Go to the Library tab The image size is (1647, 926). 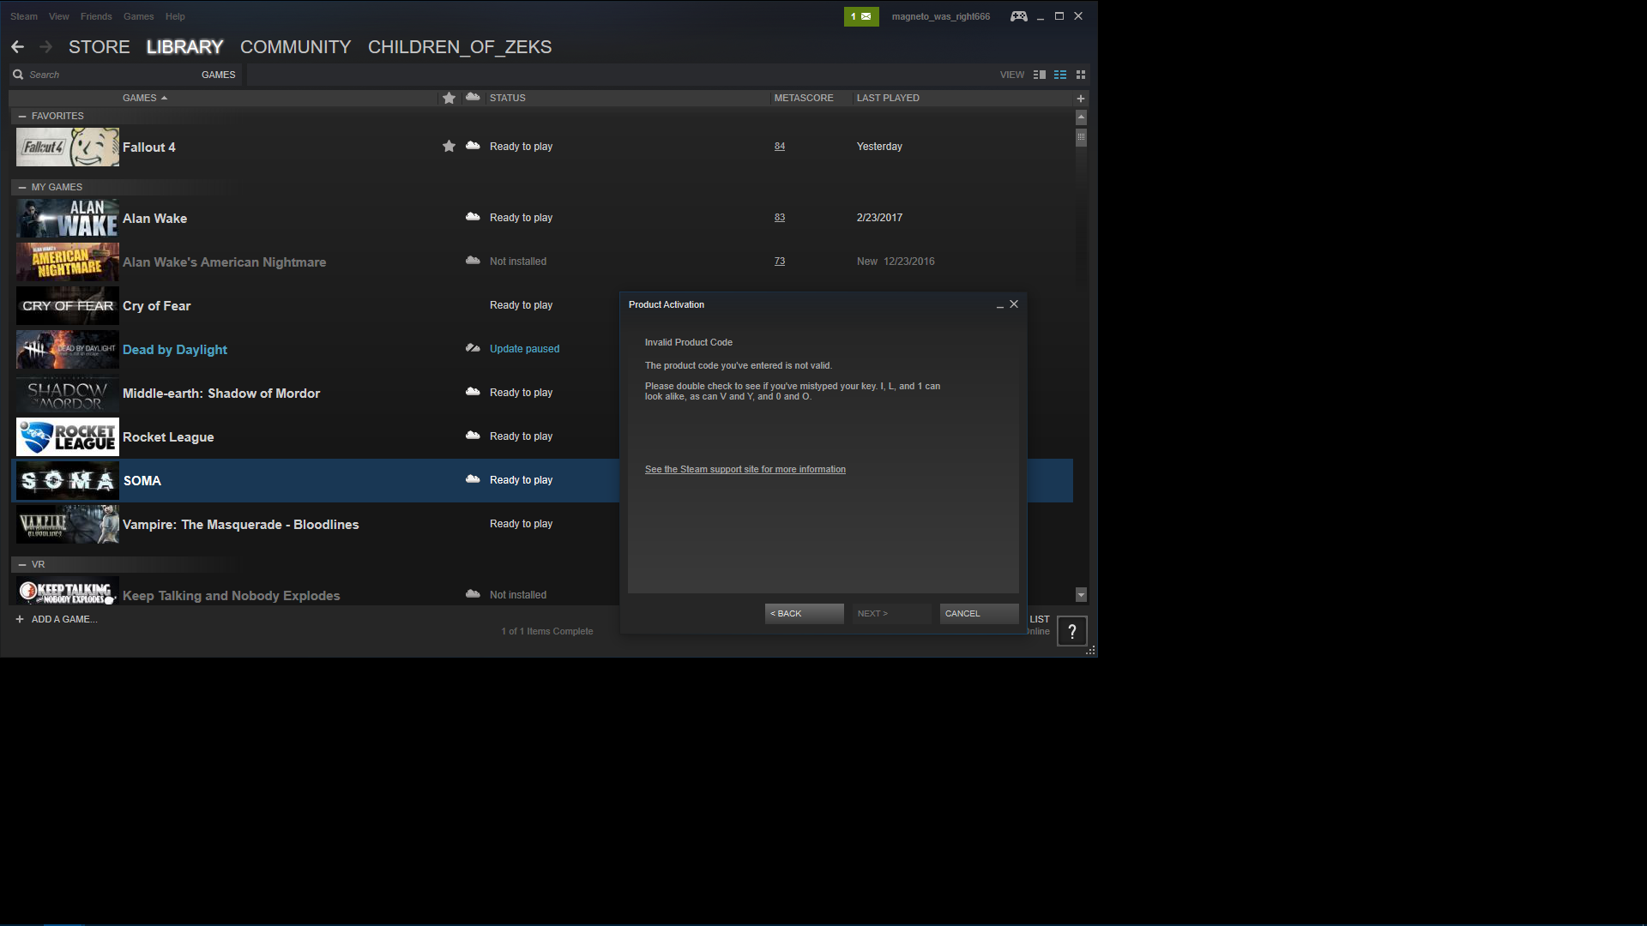pyautogui.click(x=184, y=47)
